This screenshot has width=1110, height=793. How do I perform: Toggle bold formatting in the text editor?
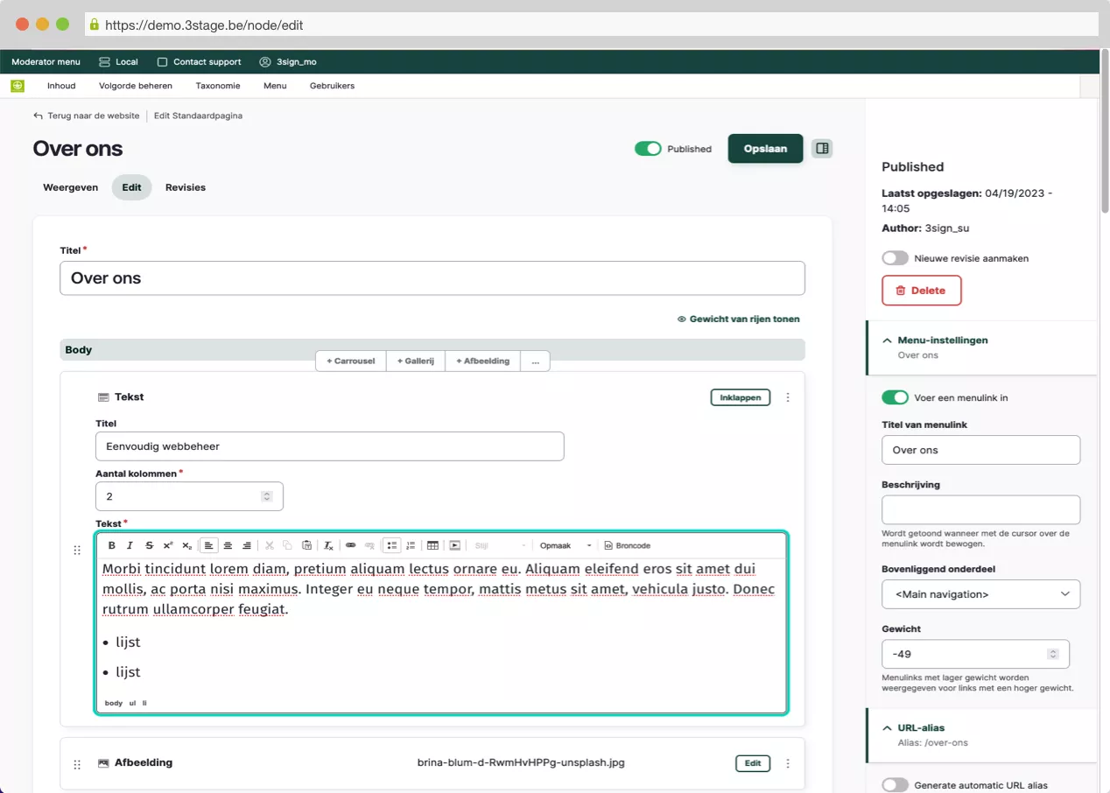(112, 545)
